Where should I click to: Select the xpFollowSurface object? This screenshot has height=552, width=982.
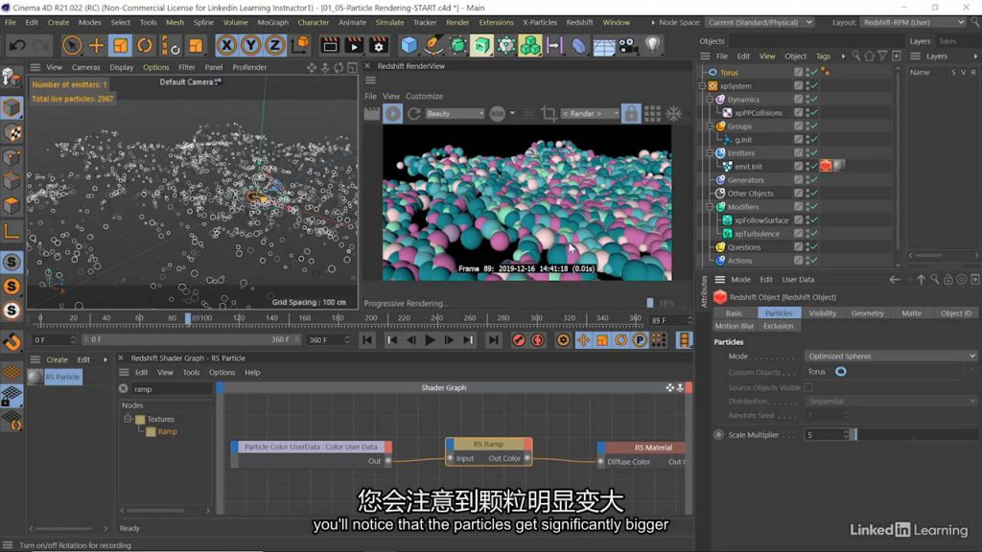[x=760, y=220]
